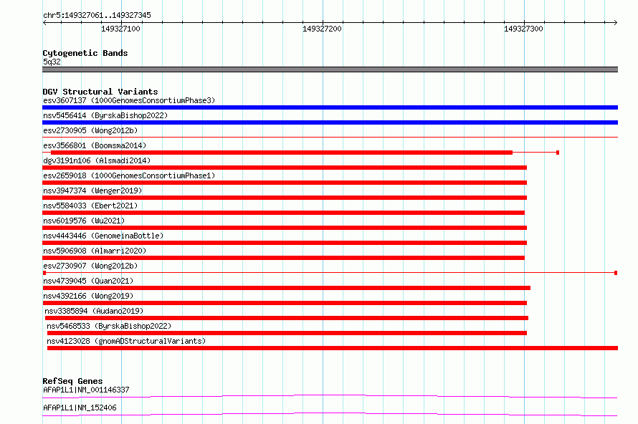
Task: Click the thick red bar of esv3566801
Action: (282, 153)
